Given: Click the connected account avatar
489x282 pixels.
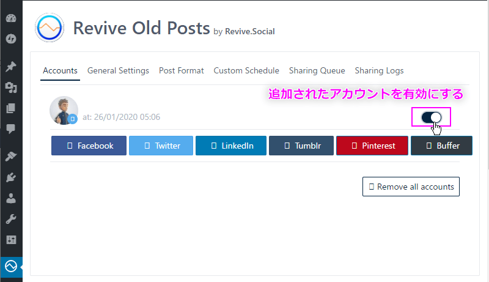Looking at the screenshot, I should click(64, 111).
